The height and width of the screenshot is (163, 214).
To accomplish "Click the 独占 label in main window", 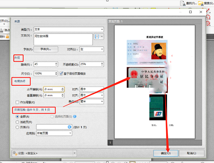I will [x=7, y=30].
